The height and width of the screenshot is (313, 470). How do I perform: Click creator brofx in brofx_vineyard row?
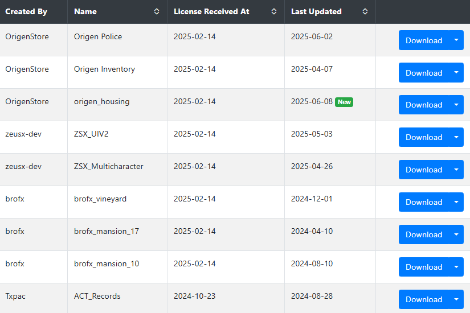point(15,199)
